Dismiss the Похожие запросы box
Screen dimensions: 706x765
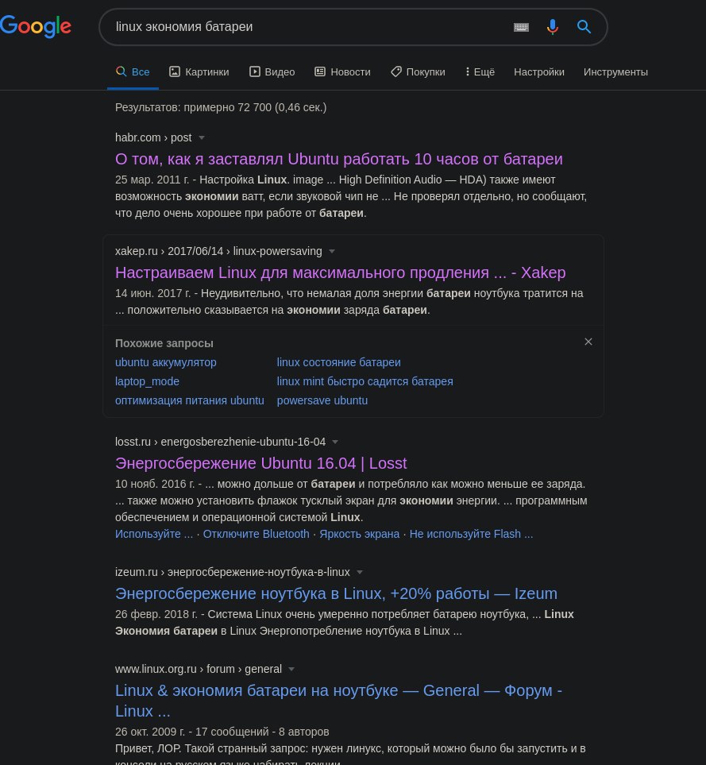[x=588, y=342]
